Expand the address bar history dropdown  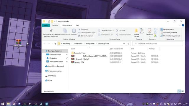124,44
